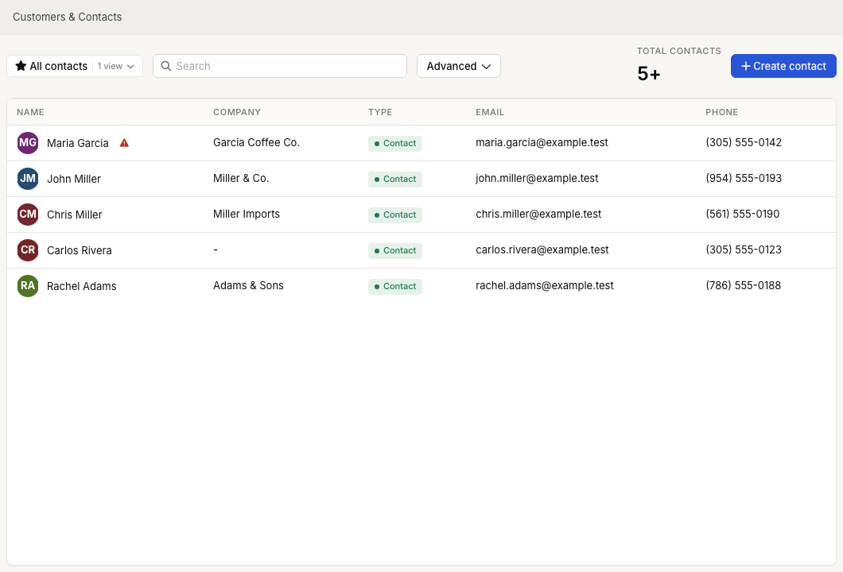Click the CR avatar for Carlos Rivera
The height and width of the screenshot is (572, 843).
27,250
